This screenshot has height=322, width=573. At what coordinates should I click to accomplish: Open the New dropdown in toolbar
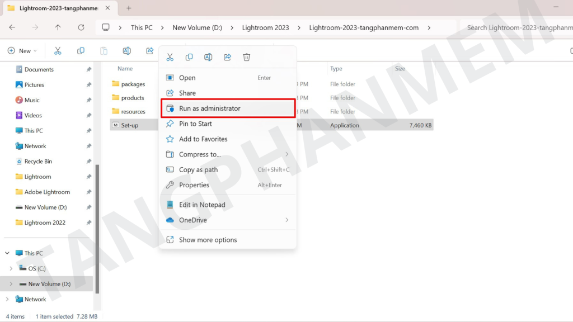coord(22,51)
